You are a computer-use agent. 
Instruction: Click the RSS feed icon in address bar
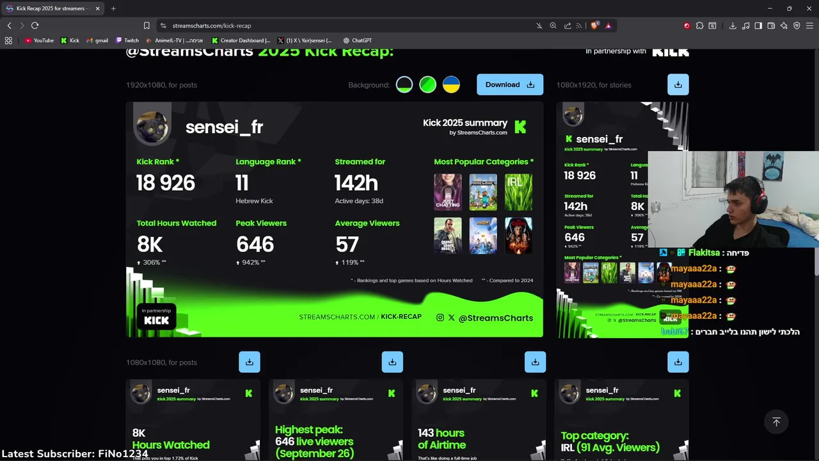(x=579, y=26)
